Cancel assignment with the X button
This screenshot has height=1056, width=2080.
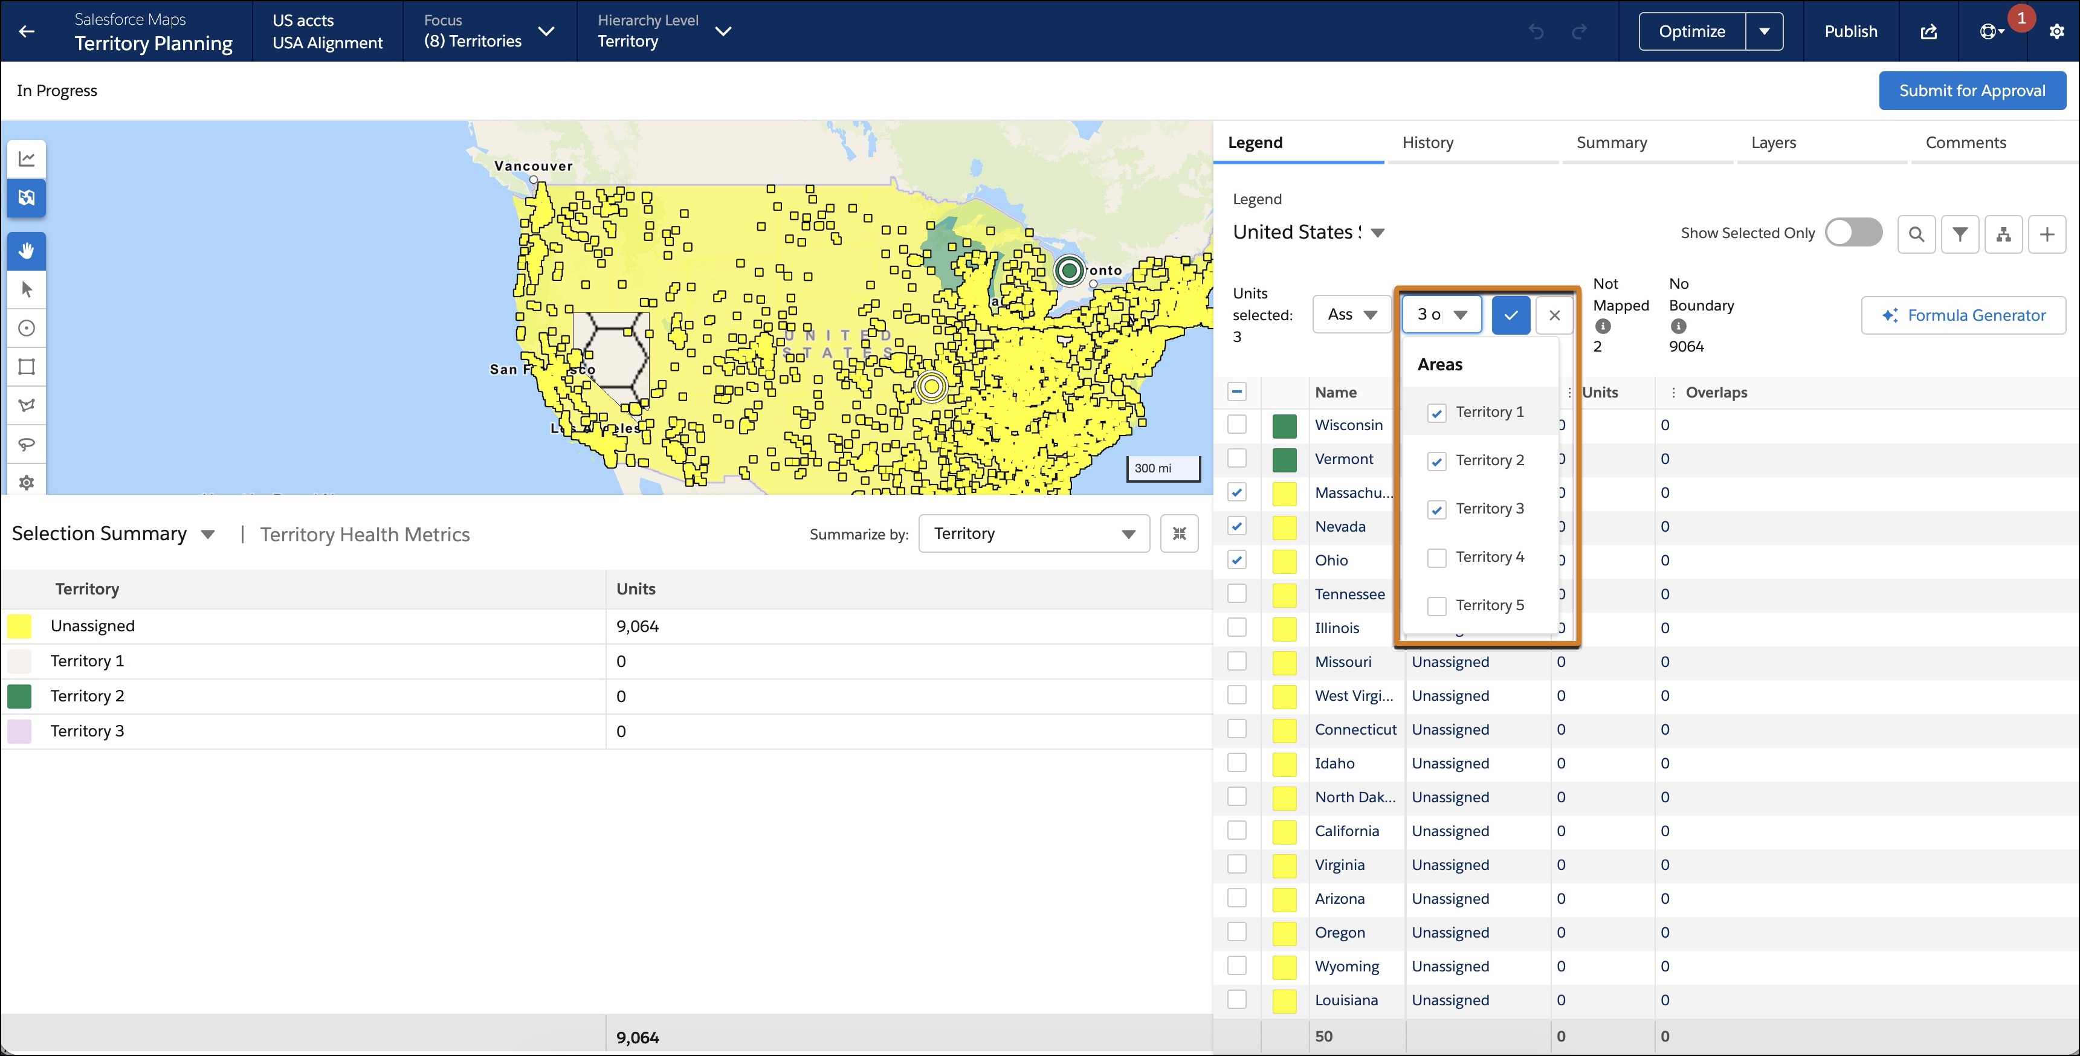(1554, 315)
